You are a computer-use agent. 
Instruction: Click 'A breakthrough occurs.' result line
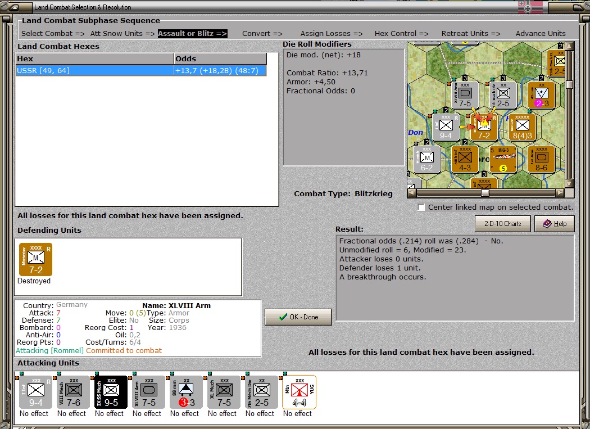click(383, 277)
